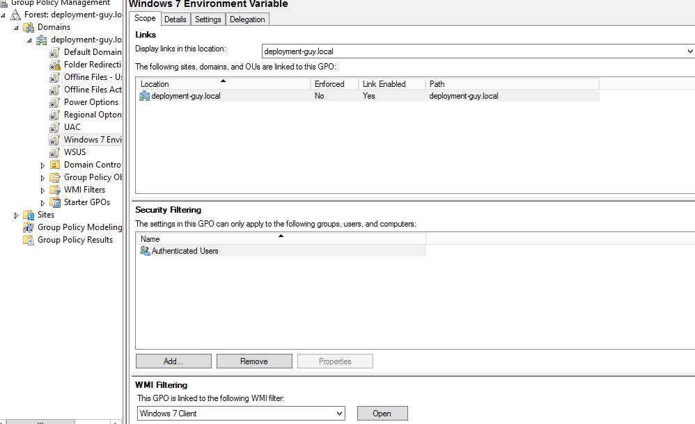Switch to the Scope tab
Image resolution: width=695 pixels, height=424 pixels.
pyautogui.click(x=145, y=18)
